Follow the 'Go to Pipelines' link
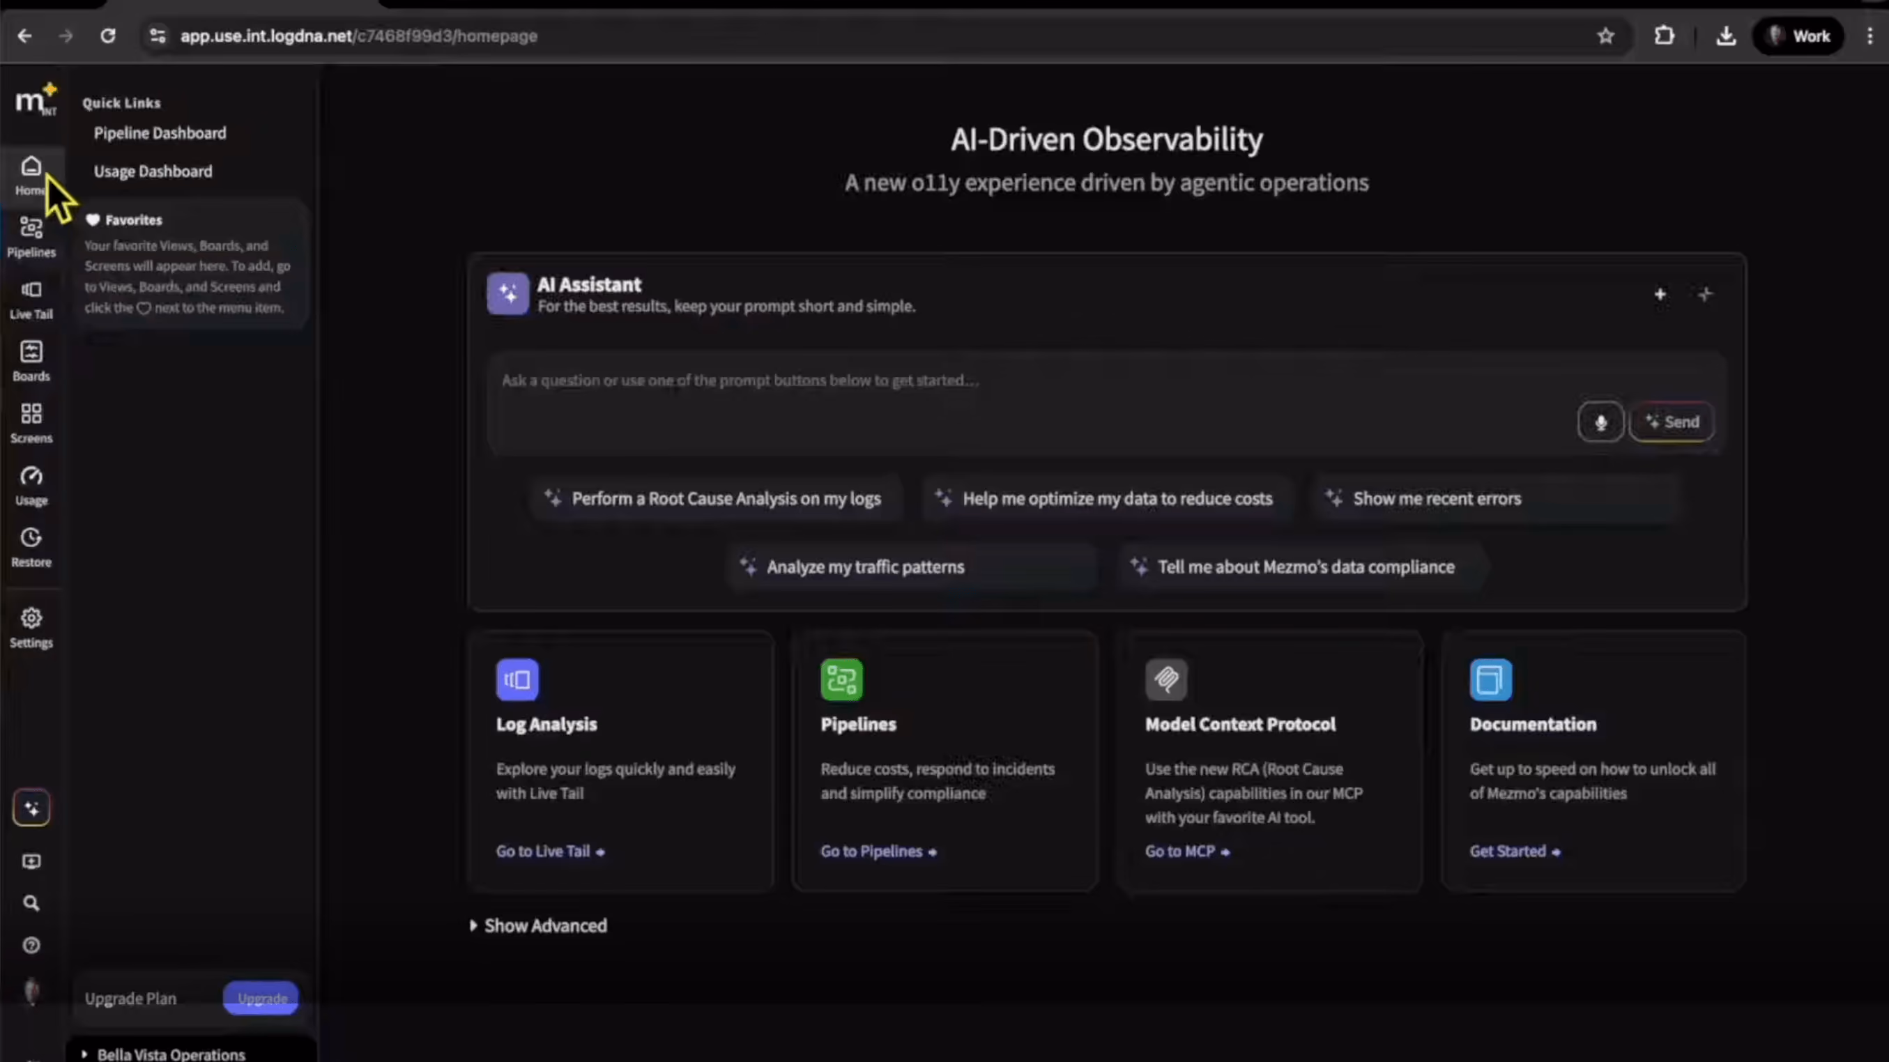 coord(878,852)
